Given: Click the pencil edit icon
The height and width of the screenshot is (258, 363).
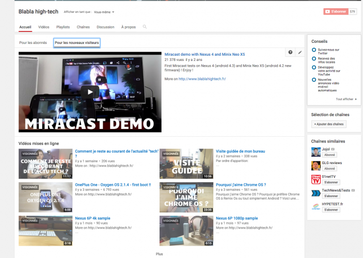Looking at the screenshot, I should pyautogui.click(x=300, y=52).
